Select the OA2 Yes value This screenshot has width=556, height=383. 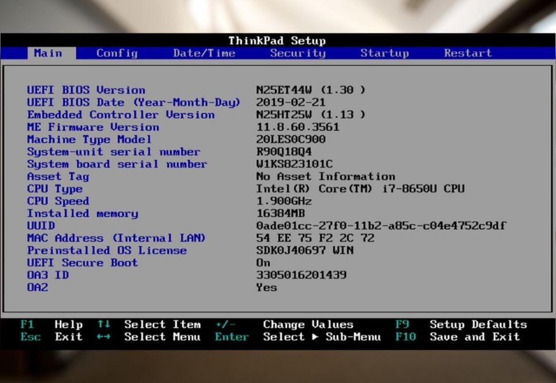[267, 287]
